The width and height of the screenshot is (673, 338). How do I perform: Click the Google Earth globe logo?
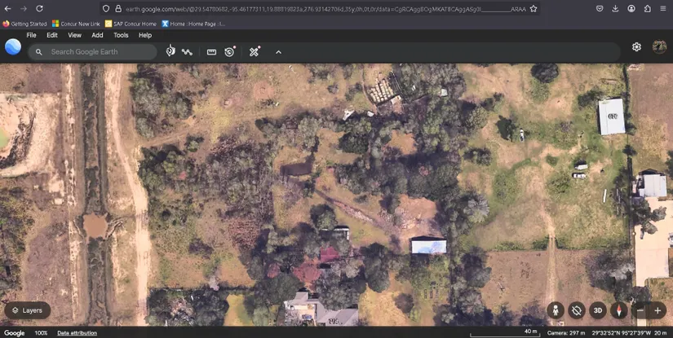pyautogui.click(x=13, y=47)
